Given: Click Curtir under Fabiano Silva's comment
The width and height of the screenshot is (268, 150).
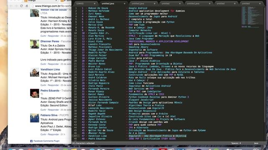Looking at the screenshot, I should click(x=43, y=135).
